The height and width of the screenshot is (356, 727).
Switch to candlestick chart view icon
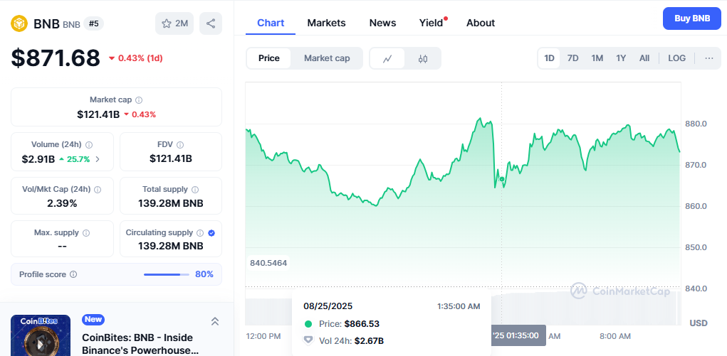pyautogui.click(x=423, y=58)
